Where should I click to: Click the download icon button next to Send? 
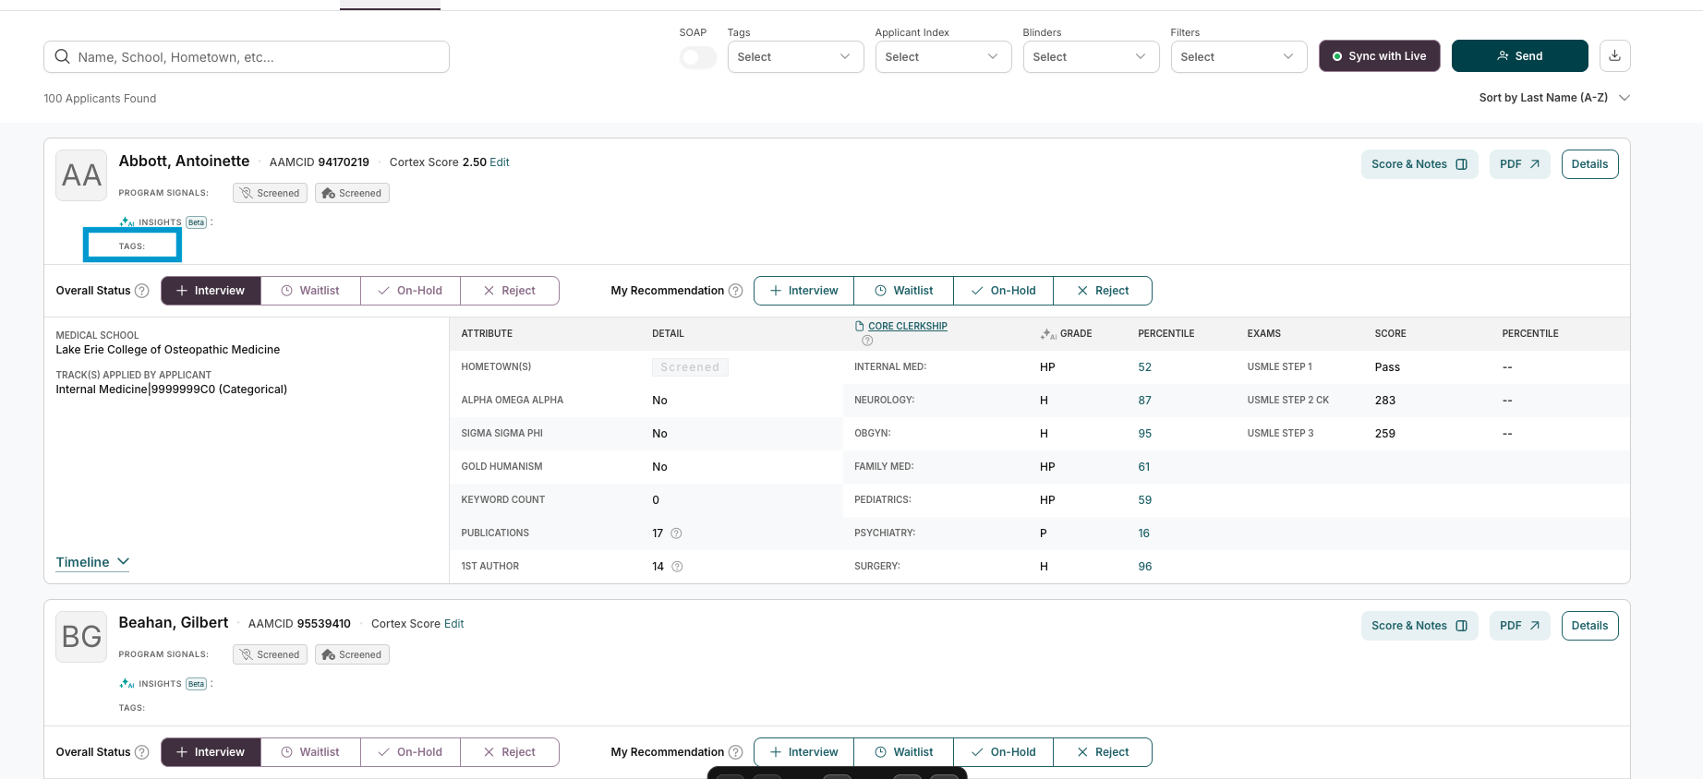pos(1614,55)
